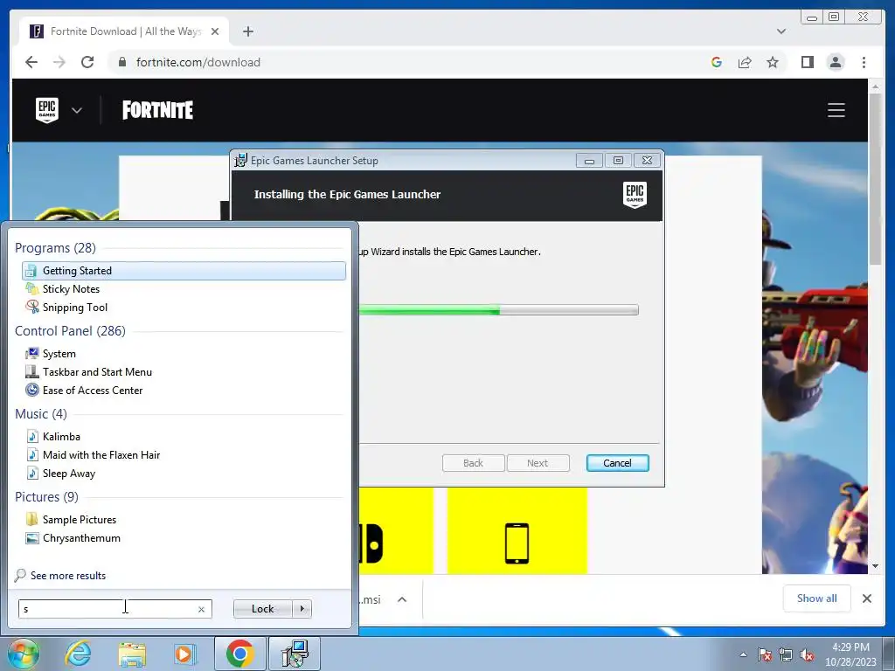The image size is (895, 671).
Task: Reload the Fortnite download page
Action: pos(87,62)
